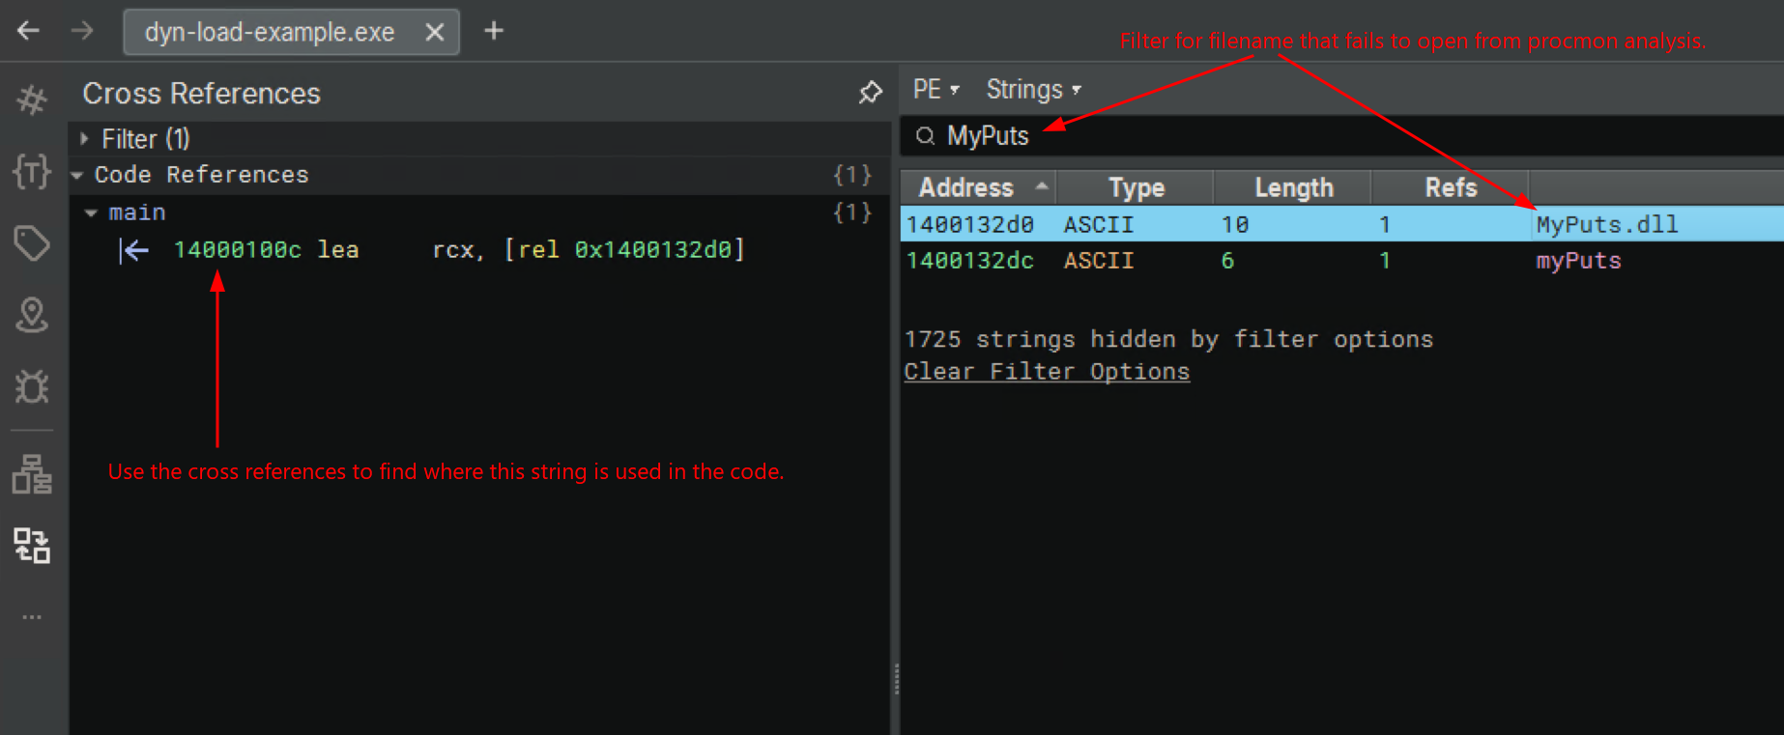Open the PE view dropdown
The width and height of the screenshot is (1784, 735).
(935, 90)
